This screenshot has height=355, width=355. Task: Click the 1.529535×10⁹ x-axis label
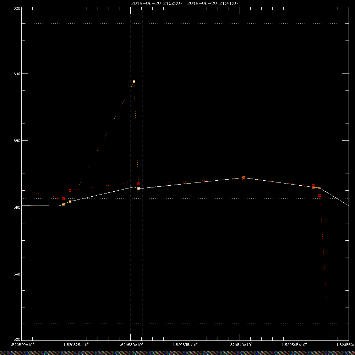click(185, 345)
